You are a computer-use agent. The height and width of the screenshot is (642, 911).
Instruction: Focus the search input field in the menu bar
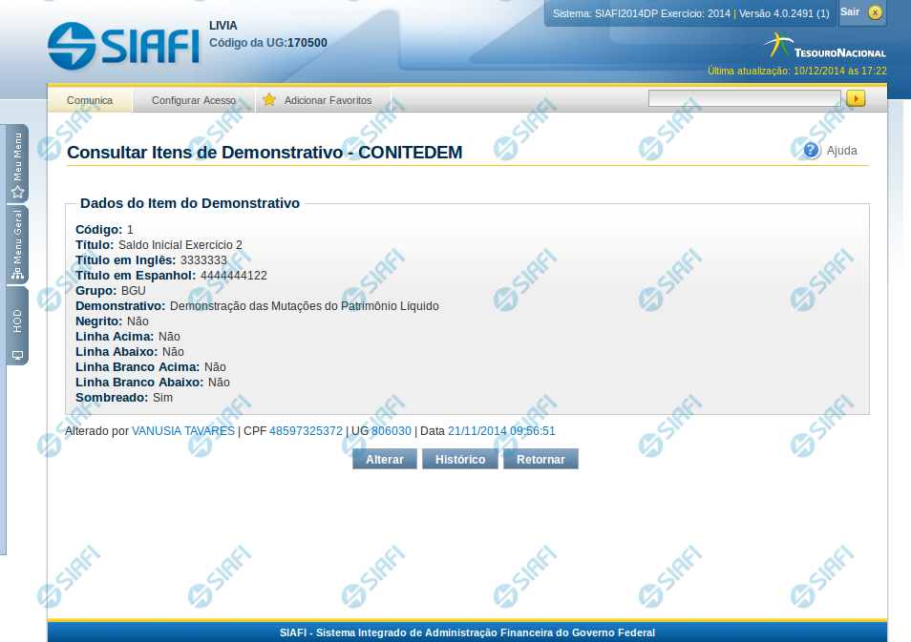744,98
